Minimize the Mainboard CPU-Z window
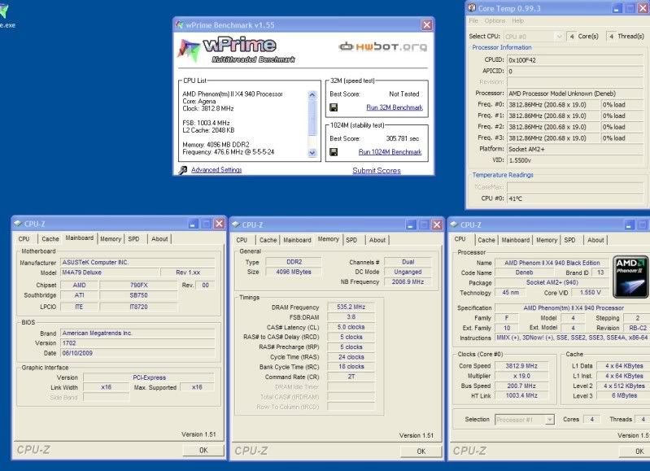 click(193, 225)
